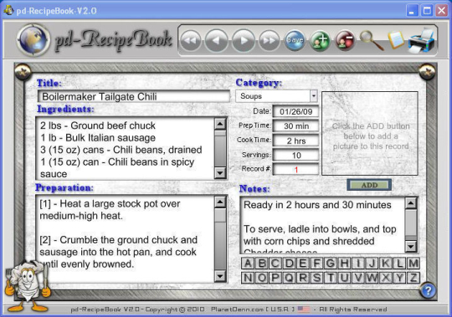Filter recipes by letter P
Viewport: 452px width, 317px height.
[275, 278]
